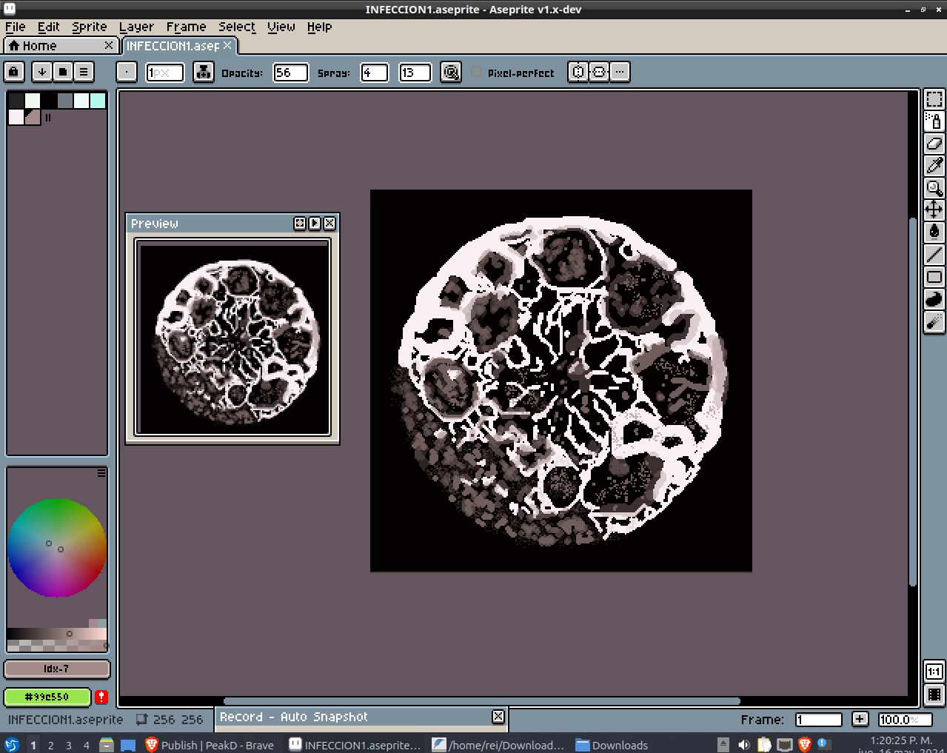Viewport: 947px width, 753px height.
Task: Select the Rectangular Marquee tool
Action: (x=934, y=99)
